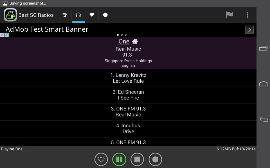Tap the Best SG Radios app logo
The height and width of the screenshot is (168, 270).
10,15
